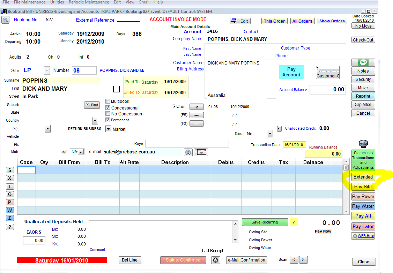Click the All Orders button
The image size is (393, 273).
302,21
